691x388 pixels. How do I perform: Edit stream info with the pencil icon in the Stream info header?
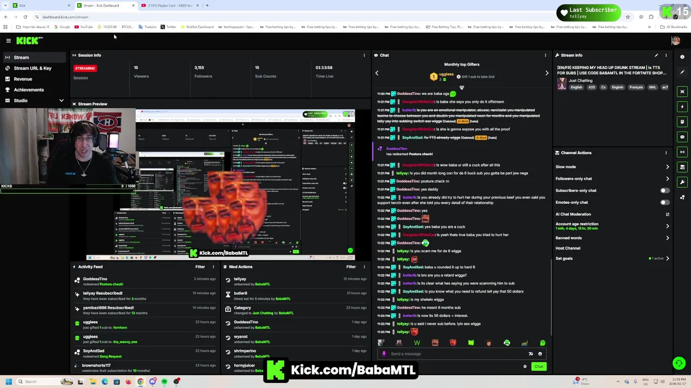point(656,55)
